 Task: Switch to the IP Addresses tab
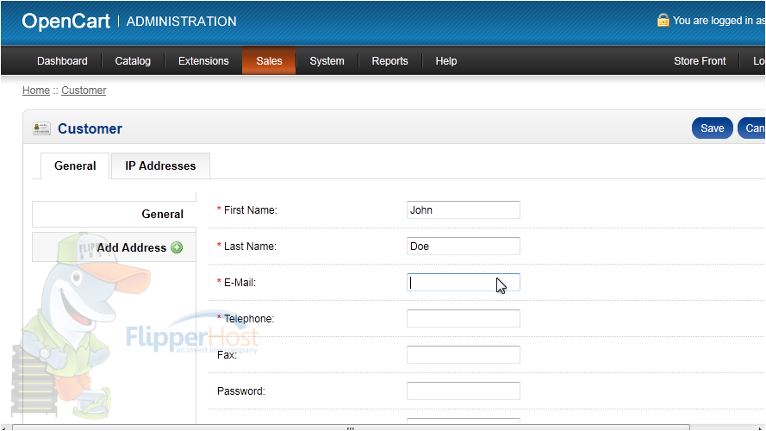click(160, 166)
